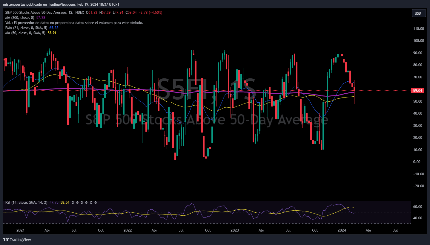Select the yellow RSI average value 58.54

point(65,203)
